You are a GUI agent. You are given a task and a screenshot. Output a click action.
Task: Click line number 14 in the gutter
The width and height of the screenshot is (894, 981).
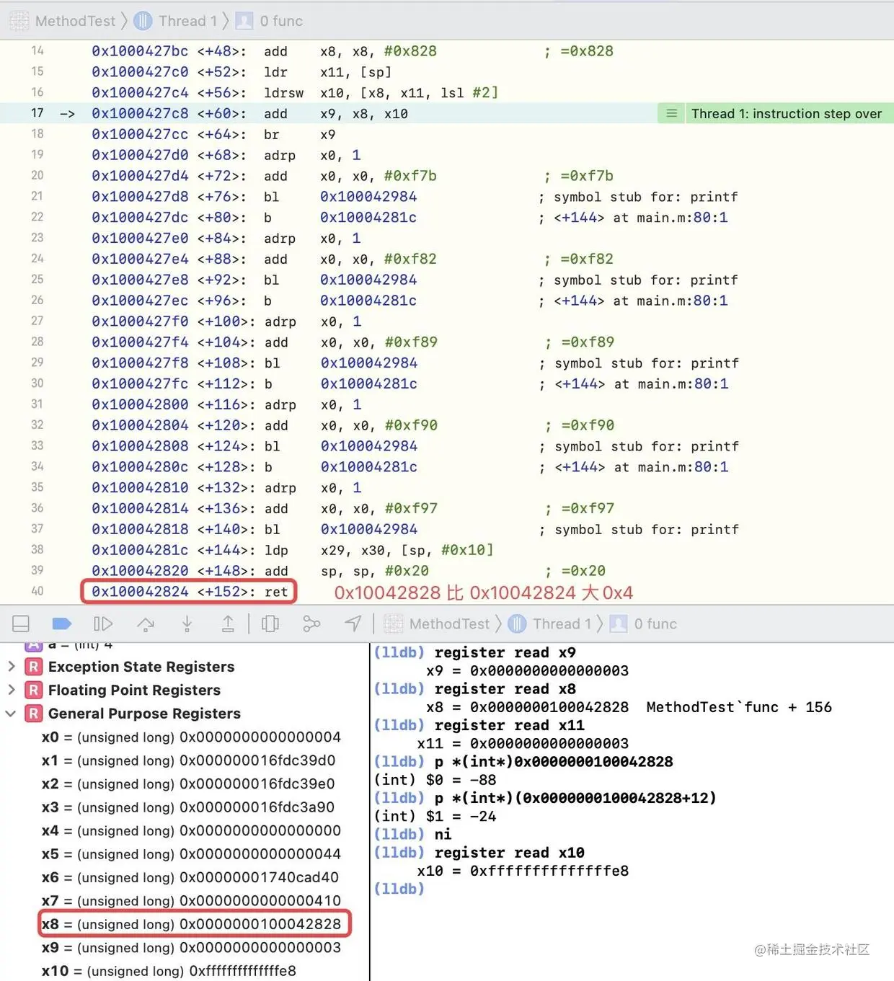point(37,50)
